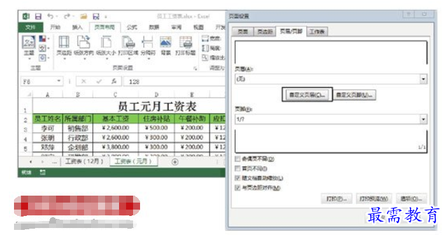Image resolution: width=445 pixels, height=235 pixels.
Task: Click the formula bar cancel X icon
Action: (x=83, y=81)
